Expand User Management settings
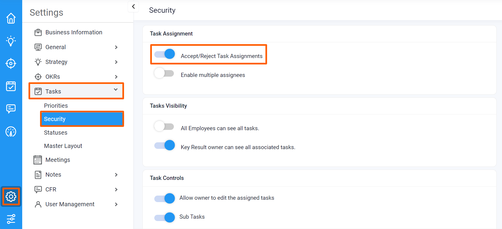This screenshot has height=229, width=502. 116,204
